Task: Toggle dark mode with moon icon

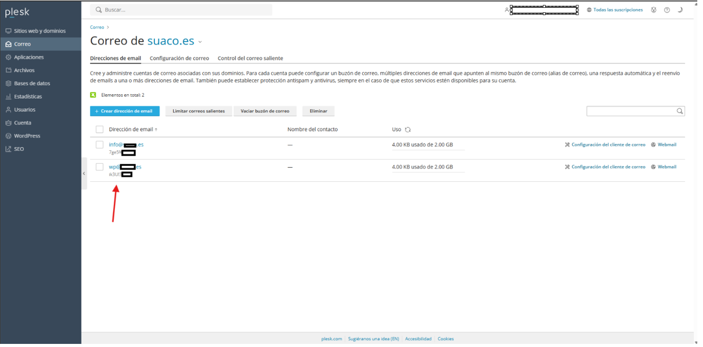Action: 680,10
